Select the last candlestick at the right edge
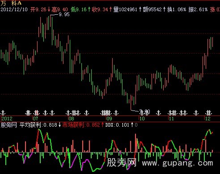The image size is (220, 174). [x=212, y=42]
